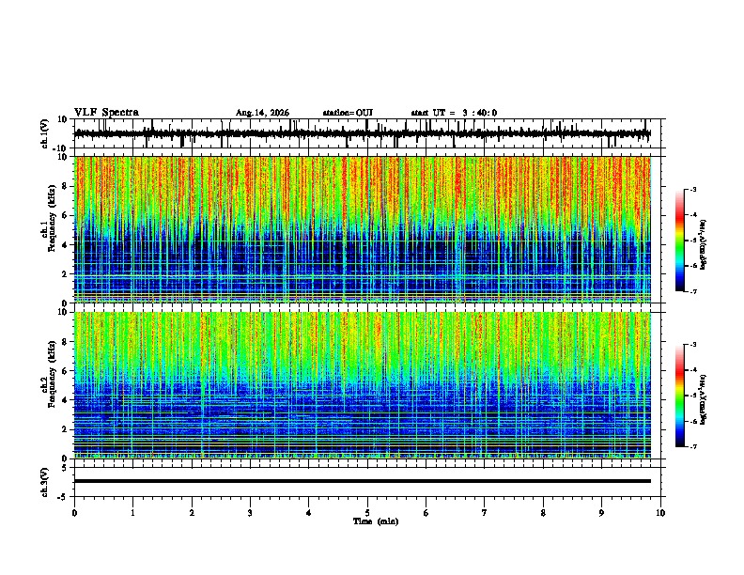
Task: Select the 10 min time axis label
Action: [660, 513]
